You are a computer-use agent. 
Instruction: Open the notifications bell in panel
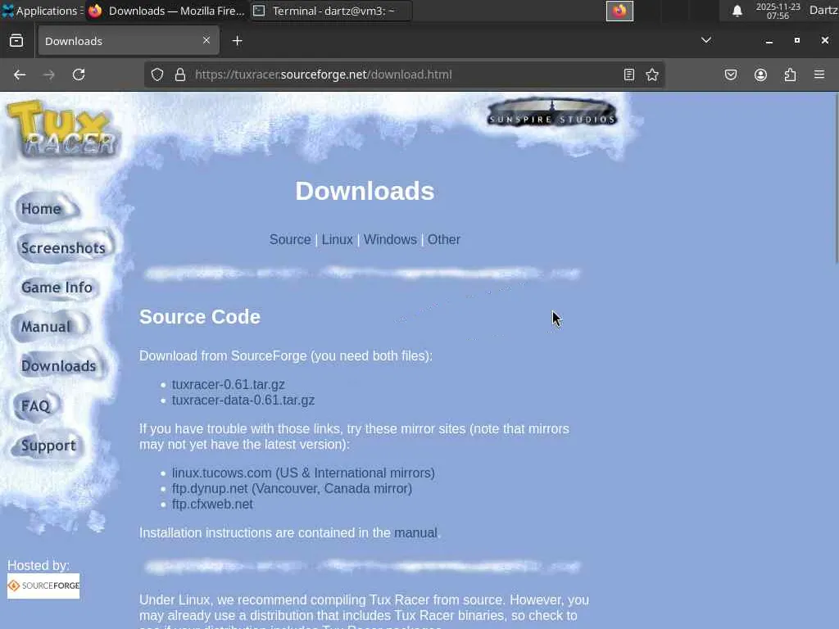point(737,11)
